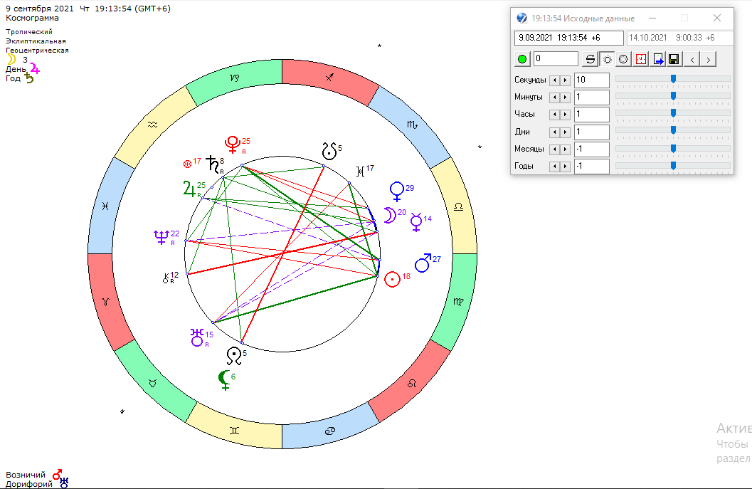Click the Космограмма label

[x=32, y=19]
